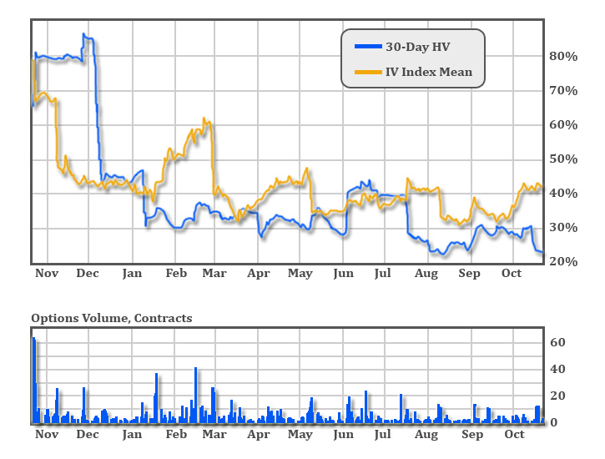Select the 60% volatility axis label
The height and width of the screenshot is (459, 605).
pos(563,124)
